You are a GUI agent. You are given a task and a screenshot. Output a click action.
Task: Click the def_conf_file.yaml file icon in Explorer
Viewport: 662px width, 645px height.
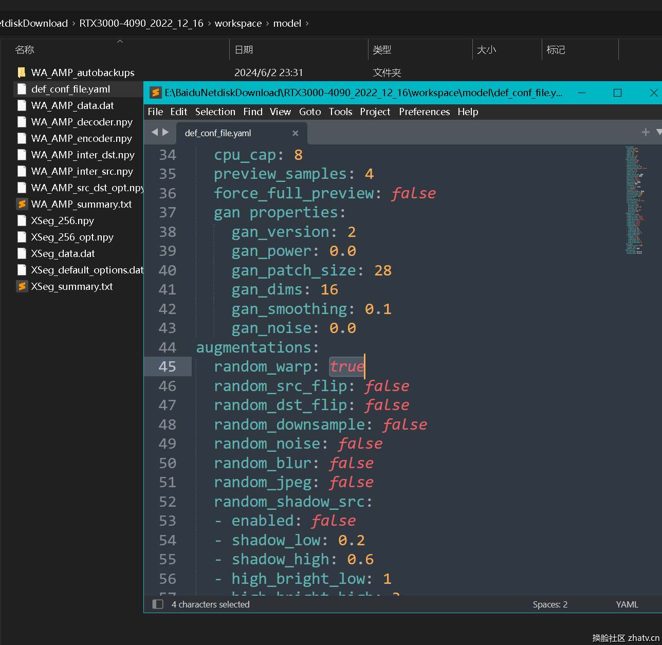(22, 89)
